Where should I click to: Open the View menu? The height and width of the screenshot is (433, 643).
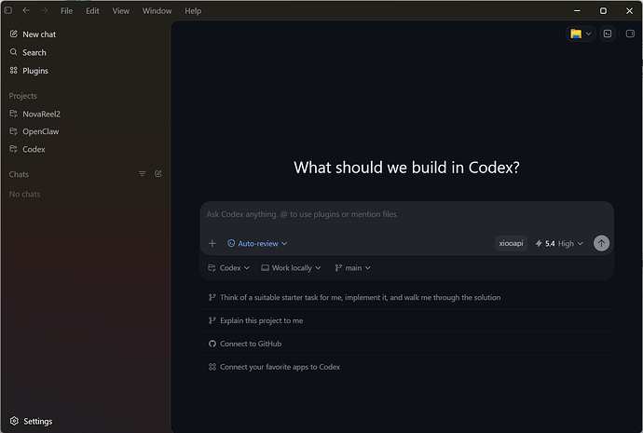click(x=120, y=11)
